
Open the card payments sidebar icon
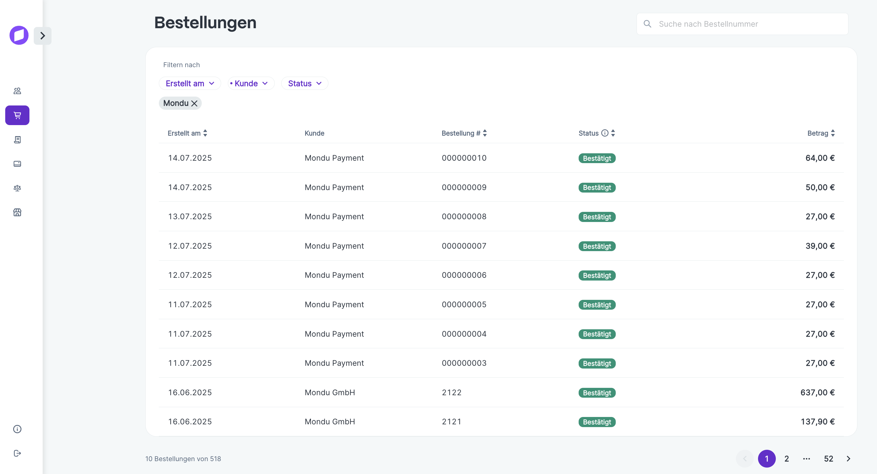pyautogui.click(x=17, y=164)
